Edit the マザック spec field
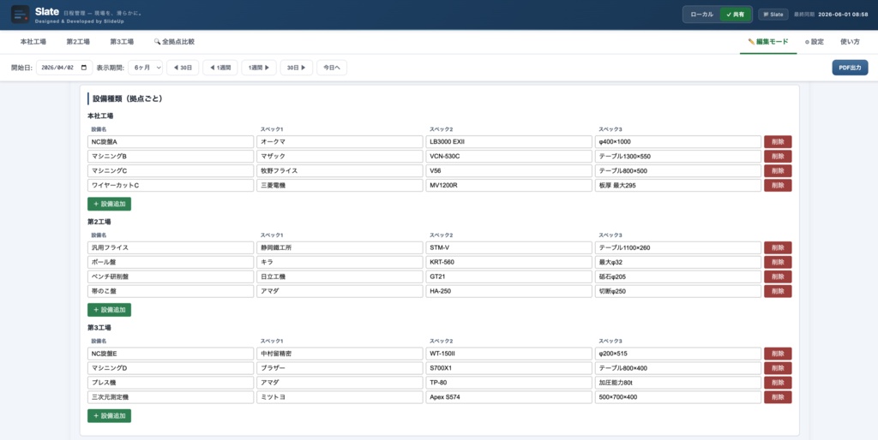This screenshot has height=440, width=878. [x=340, y=157]
